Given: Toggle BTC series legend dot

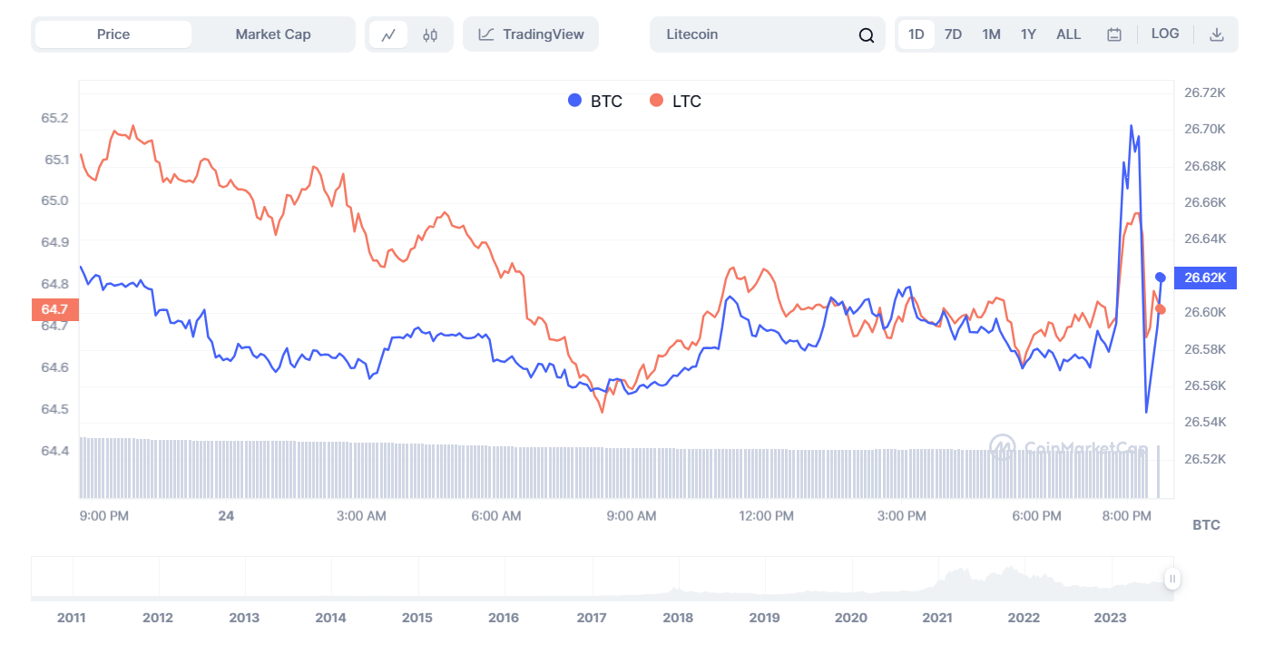Looking at the screenshot, I should [x=574, y=101].
